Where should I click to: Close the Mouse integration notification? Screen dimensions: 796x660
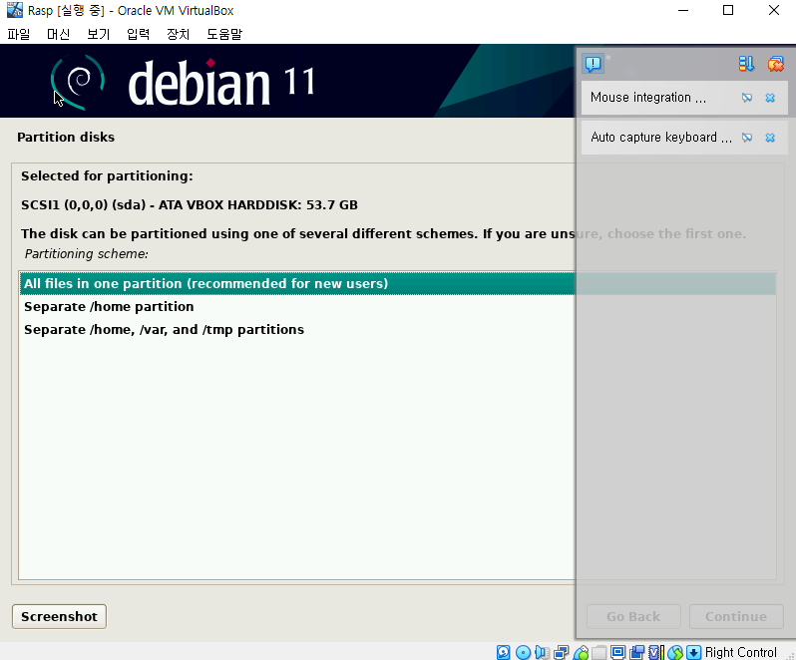pos(770,98)
